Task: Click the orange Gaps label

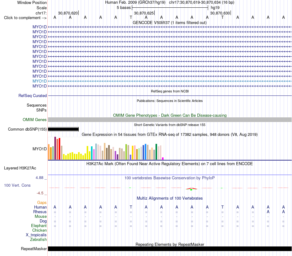Action: 42,202
